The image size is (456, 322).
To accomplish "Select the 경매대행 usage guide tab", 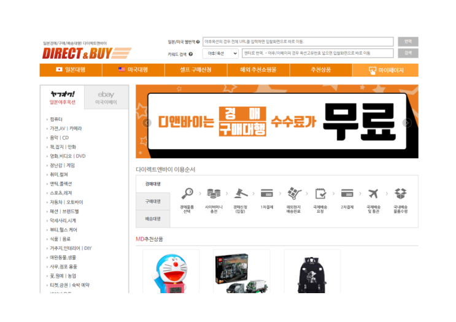I will [x=153, y=184].
